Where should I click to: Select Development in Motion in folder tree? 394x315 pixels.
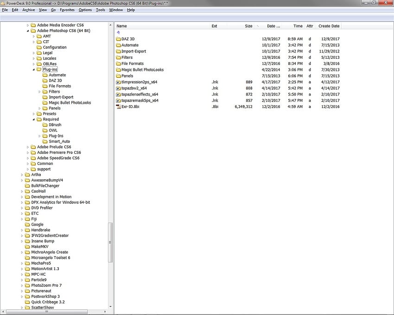(51, 197)
